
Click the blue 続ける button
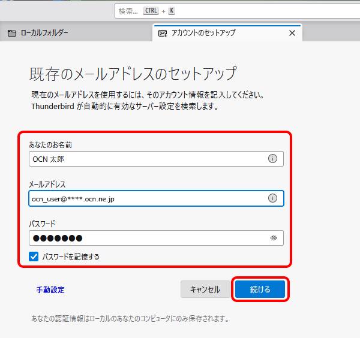[x=260, y=289]
